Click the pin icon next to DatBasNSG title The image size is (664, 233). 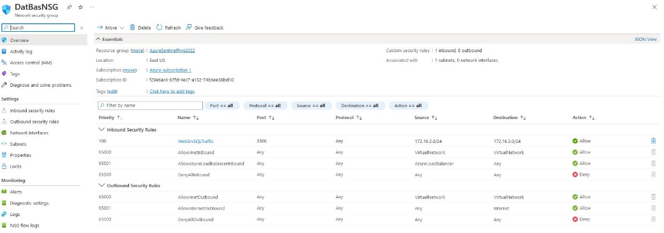(x=69, y=6)
